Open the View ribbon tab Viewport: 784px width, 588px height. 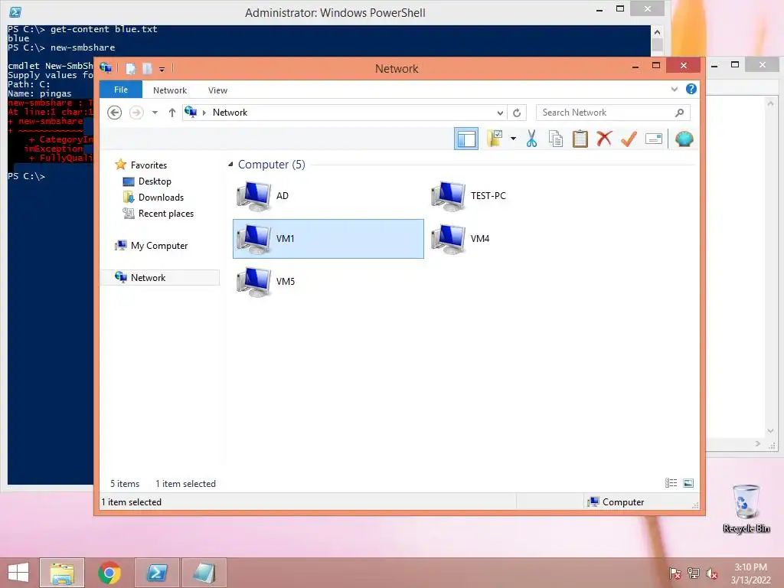[x=217, y=90]
